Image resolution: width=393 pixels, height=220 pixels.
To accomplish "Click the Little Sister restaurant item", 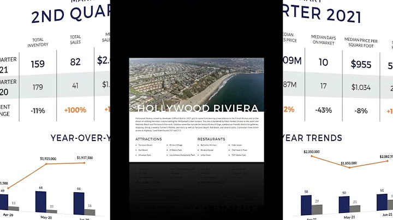I will (x=206, y=155).
